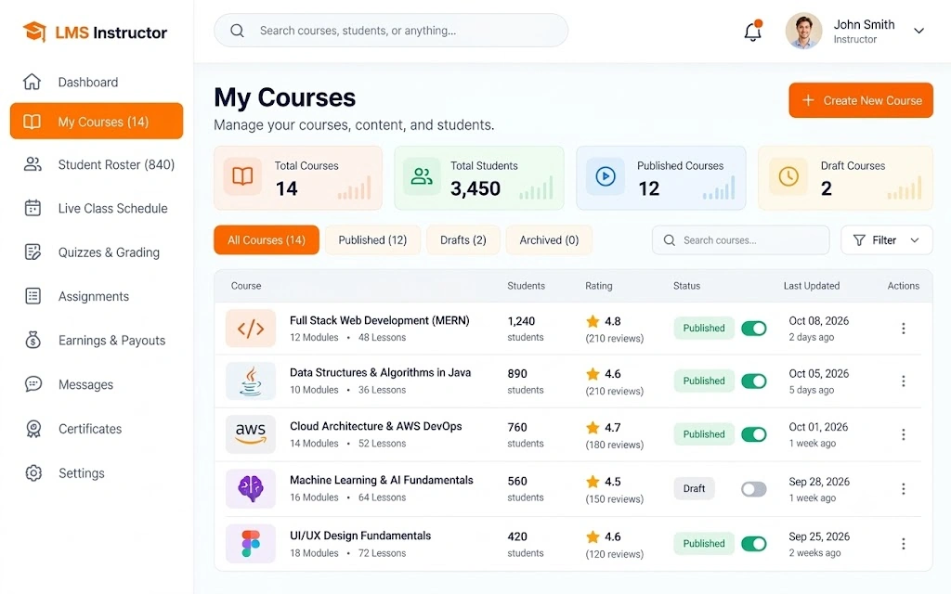The height and width of the screenshot is (594, 951).
Task: Click the Live Class Schedule calendar icon
Action: tap(33, 208)
